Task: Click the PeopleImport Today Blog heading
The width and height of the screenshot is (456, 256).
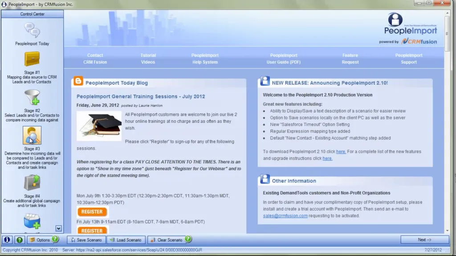Action: pyautogui.click(x=117, y=83)
